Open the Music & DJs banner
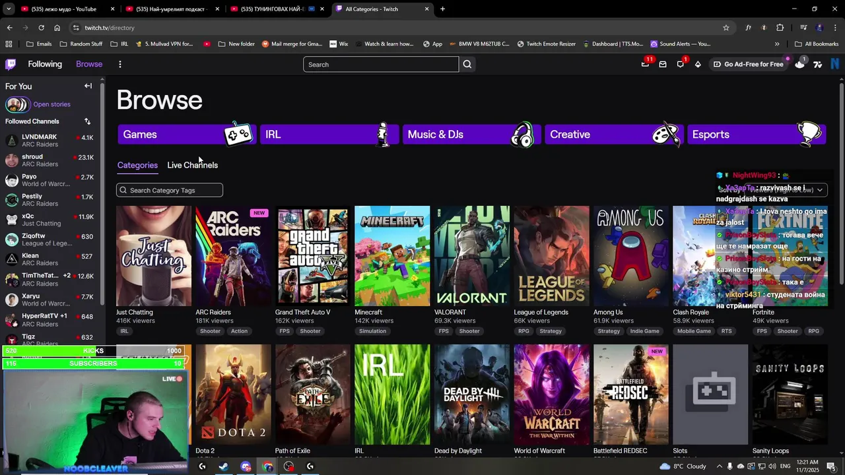Screen dimensions: 845x475 [x=471, y=134]
